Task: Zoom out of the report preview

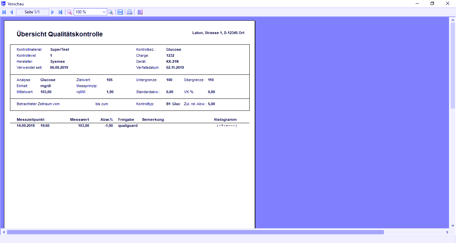Action: [x=69, y=12]
